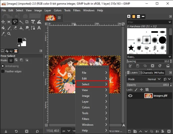Open the brush filter dropdown

click(x=170, y=22)
